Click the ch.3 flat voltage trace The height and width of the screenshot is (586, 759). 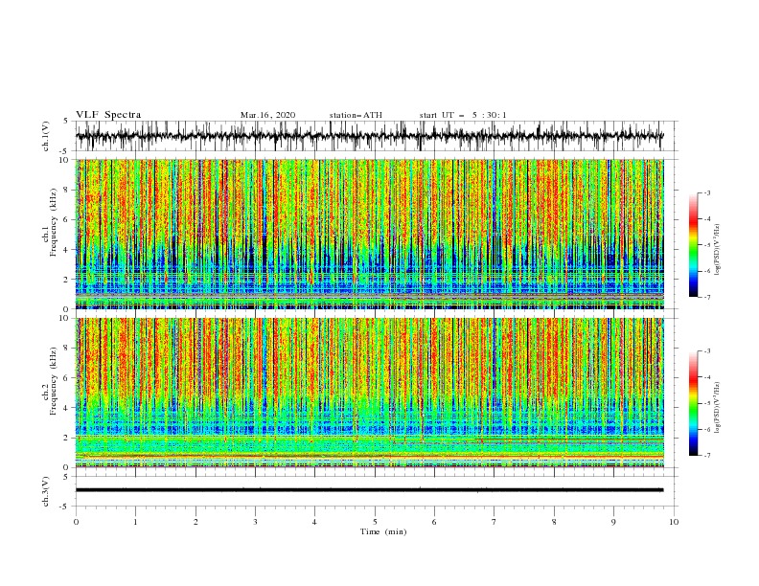point(369,490)
